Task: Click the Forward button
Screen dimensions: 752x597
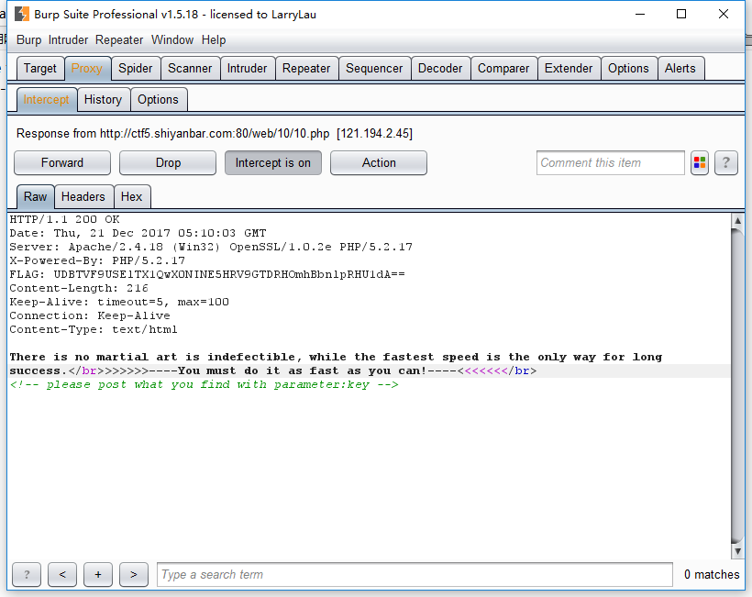Action: (62, 163)
